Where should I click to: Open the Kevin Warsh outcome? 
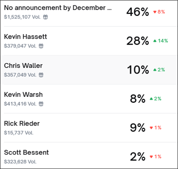[23, 95]
